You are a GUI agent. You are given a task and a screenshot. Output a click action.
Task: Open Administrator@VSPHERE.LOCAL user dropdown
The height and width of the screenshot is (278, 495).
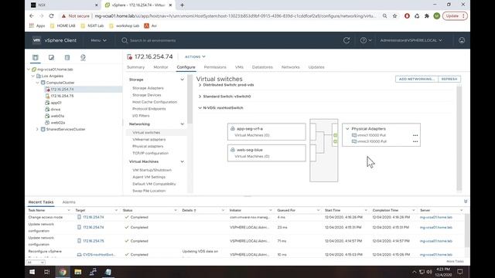pyautogui.click(x=411, y=40)
